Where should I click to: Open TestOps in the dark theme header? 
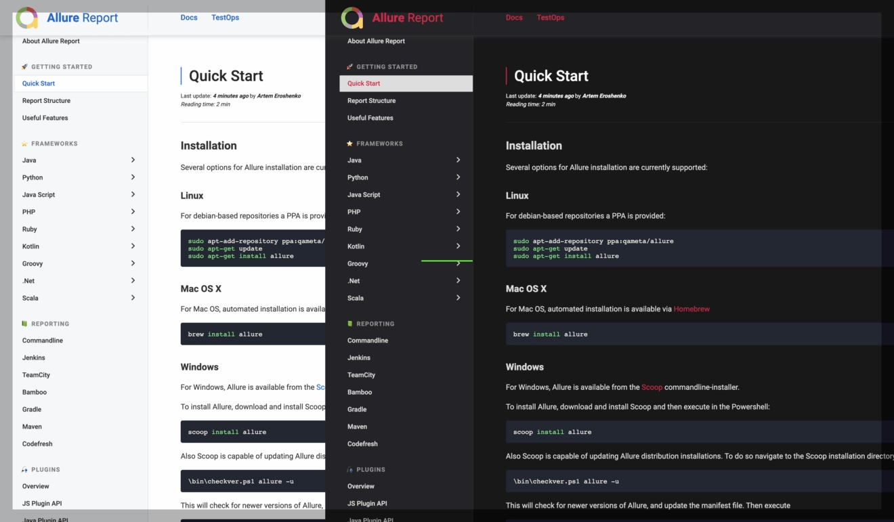click(x=550, y=17)
